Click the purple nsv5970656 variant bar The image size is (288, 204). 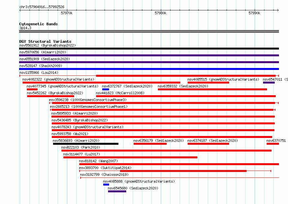(149, 55)
